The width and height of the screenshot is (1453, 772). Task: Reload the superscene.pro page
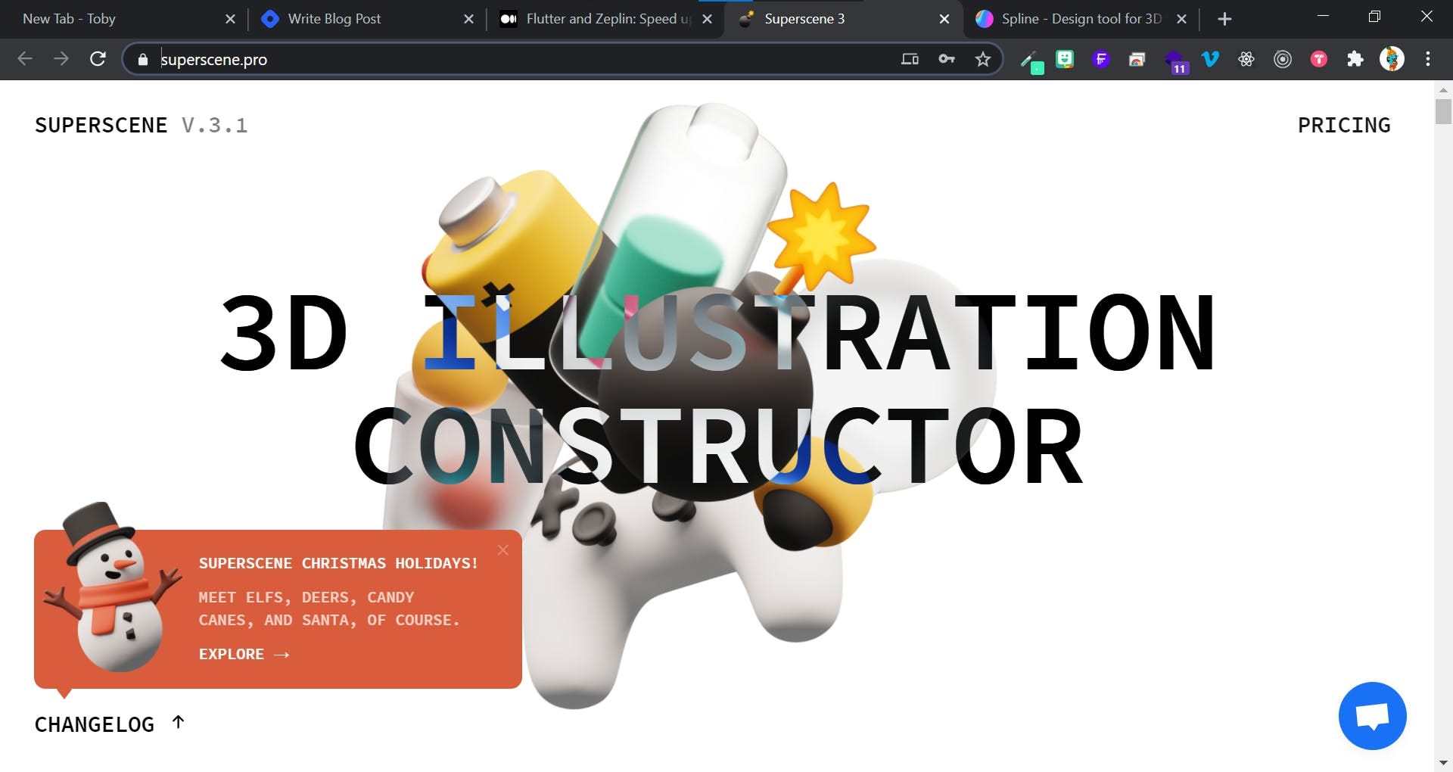98,59
